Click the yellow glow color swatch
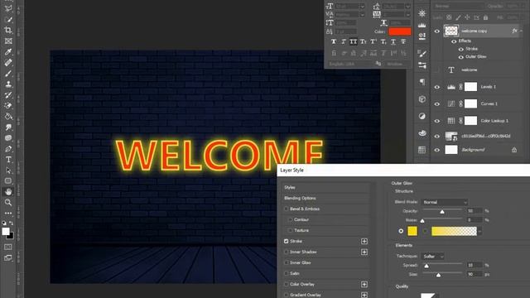The height and width of the screenshot is (298, 530). tap(412, 231)
